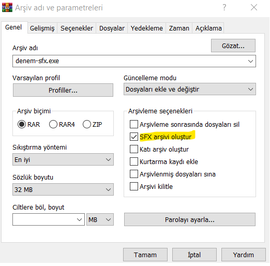Image resolution: width=270 pixels, height=266 pixels.
Task: Open the Güncelleme modu dropdown
Action: [x=190, y=89]
